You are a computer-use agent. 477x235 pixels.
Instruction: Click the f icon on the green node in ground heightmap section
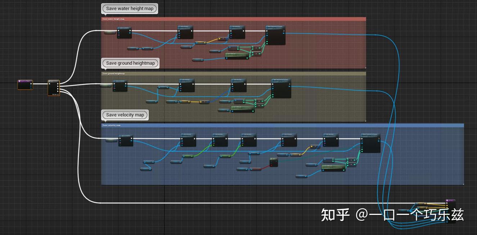coord(233,107)
